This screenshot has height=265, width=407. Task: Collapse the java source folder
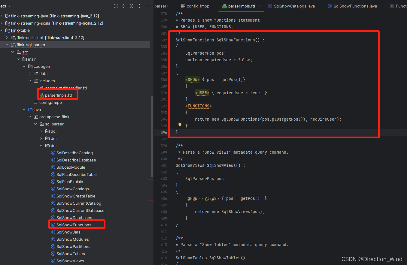tap(24, 110)
